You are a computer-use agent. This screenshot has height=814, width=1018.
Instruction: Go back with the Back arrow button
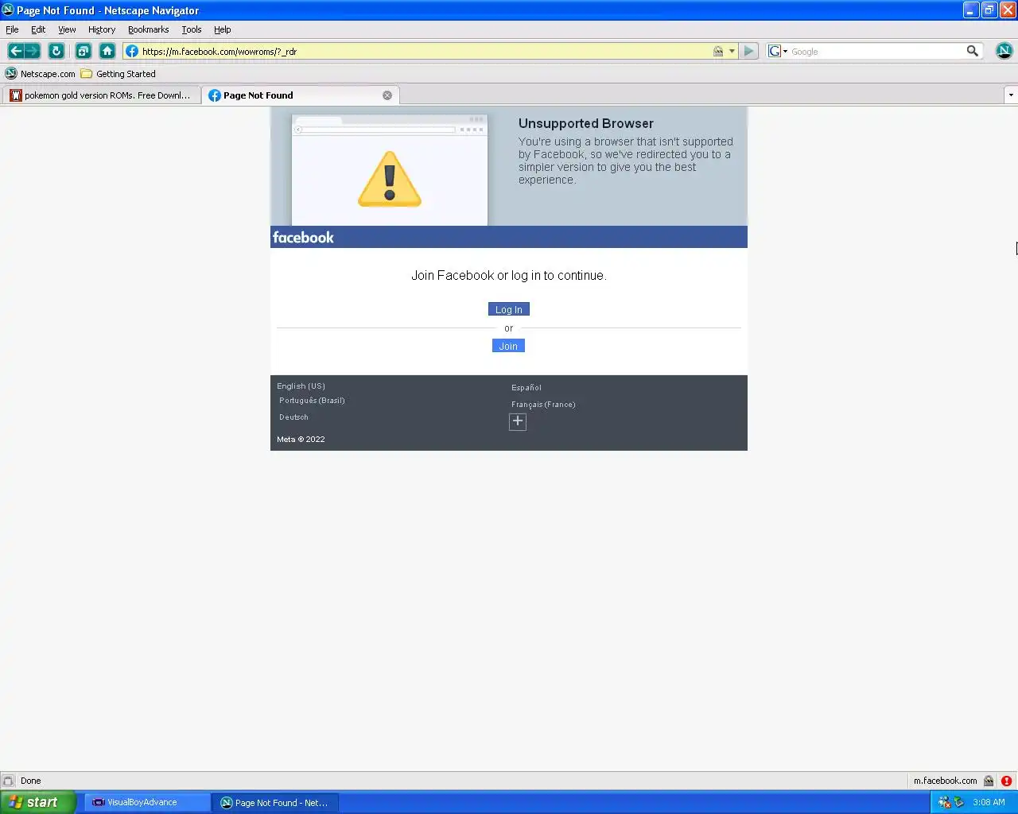(15, 51)
